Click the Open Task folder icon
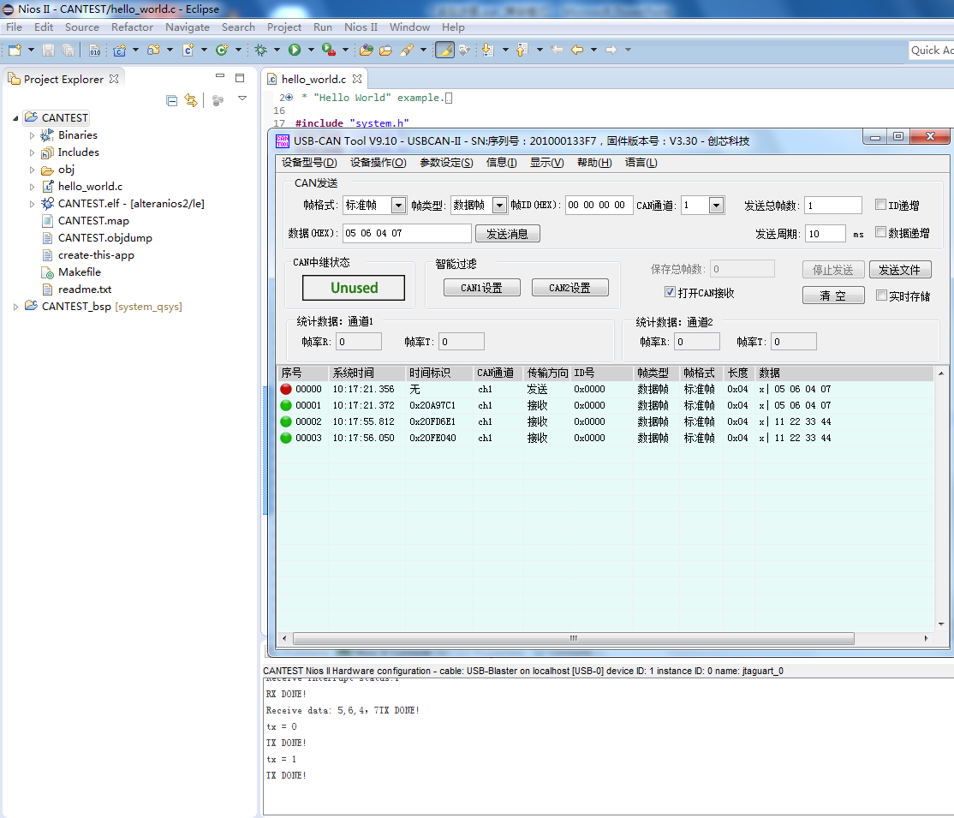The width and height of the screenshot is (954, 818). (385, 50)
